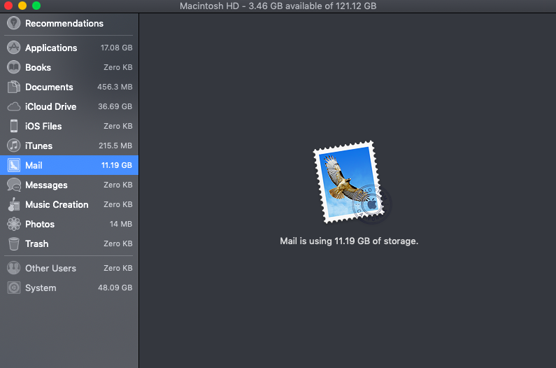Minimize the window with yellow button
This screenshot has width=556, height=368.
(x=22, y=6)
